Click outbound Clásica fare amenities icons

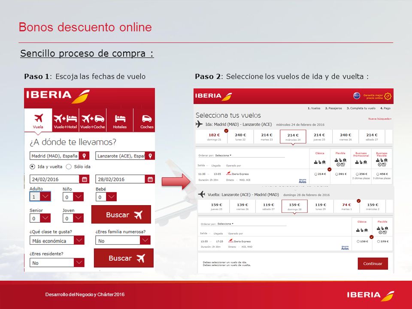point(320,162)
